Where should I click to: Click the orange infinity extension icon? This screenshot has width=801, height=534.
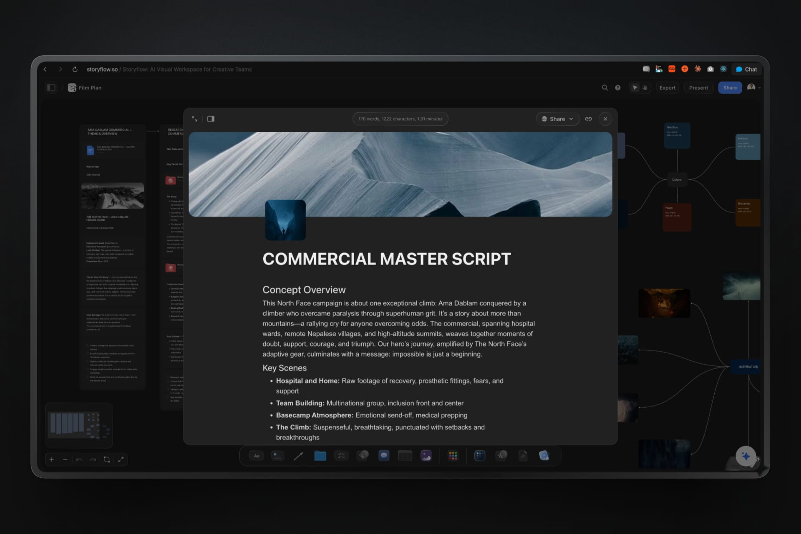point(672,69)
